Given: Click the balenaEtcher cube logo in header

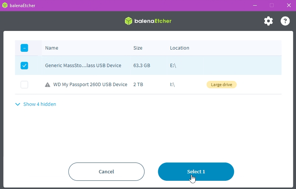Looking at the screenshot, I should pos(129,21).
